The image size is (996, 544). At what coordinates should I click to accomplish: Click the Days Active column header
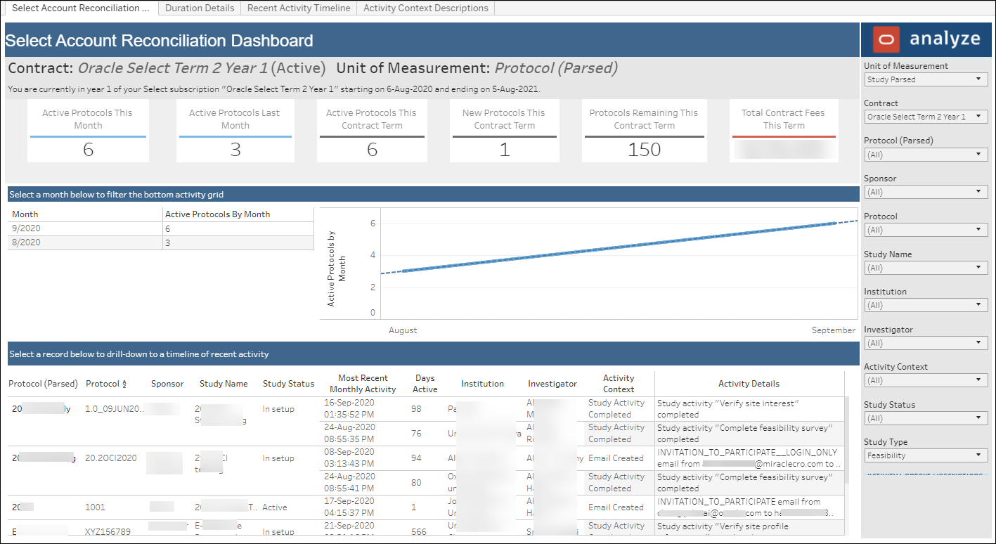pyautogui.click(x=425, y=384)
